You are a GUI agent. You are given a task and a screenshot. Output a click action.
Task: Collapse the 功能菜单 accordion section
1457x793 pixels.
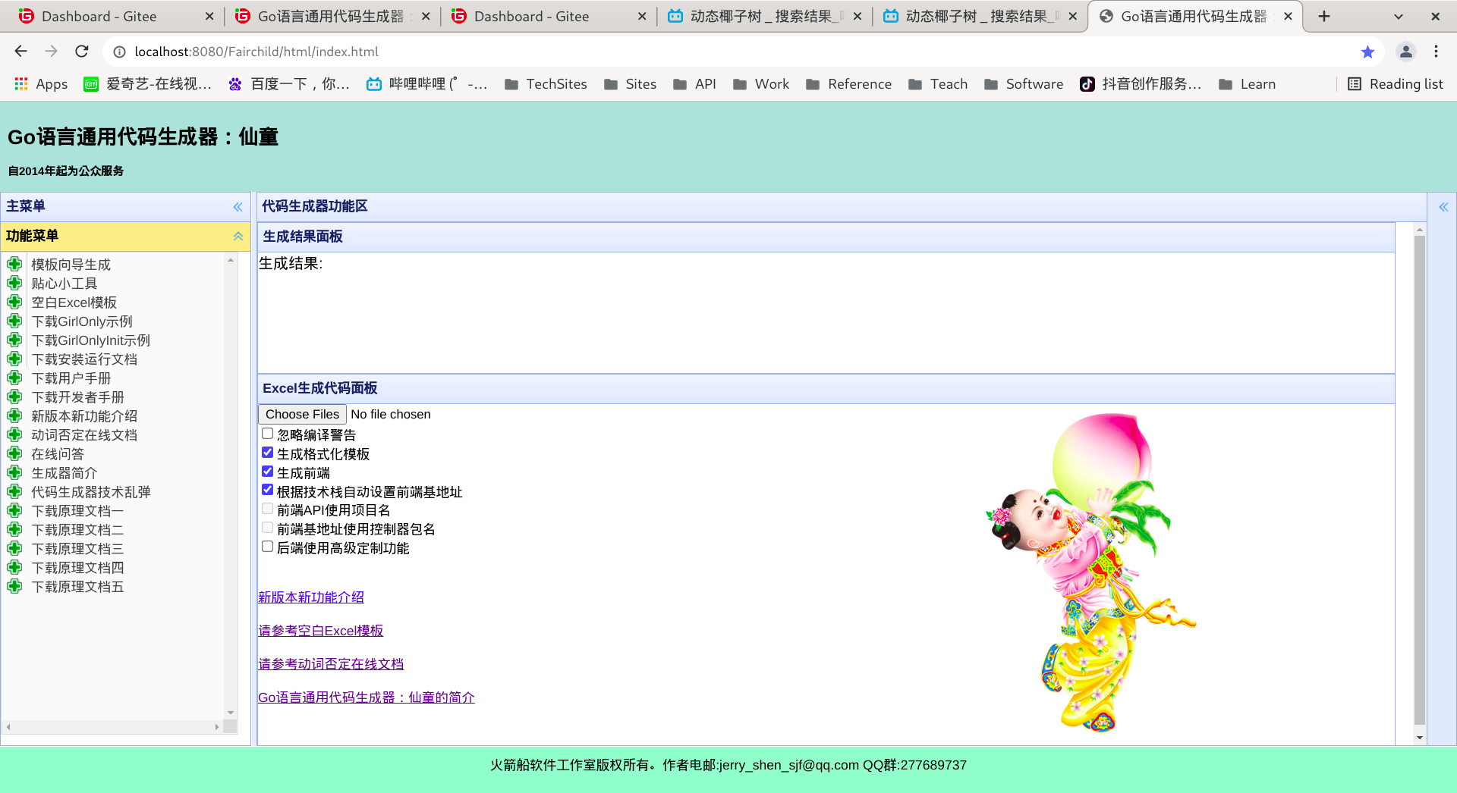238,237
